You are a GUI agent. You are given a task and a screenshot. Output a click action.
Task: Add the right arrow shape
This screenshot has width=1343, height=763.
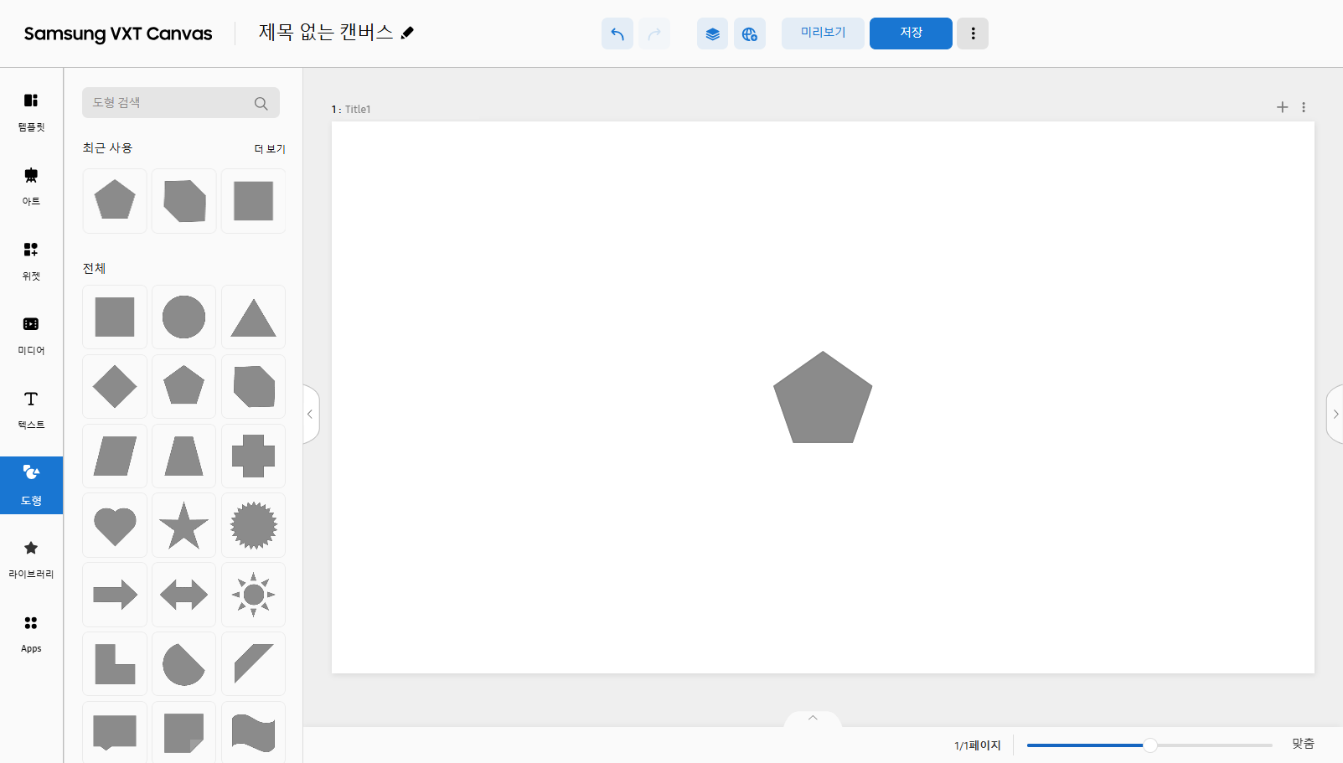tap(115, 595)
